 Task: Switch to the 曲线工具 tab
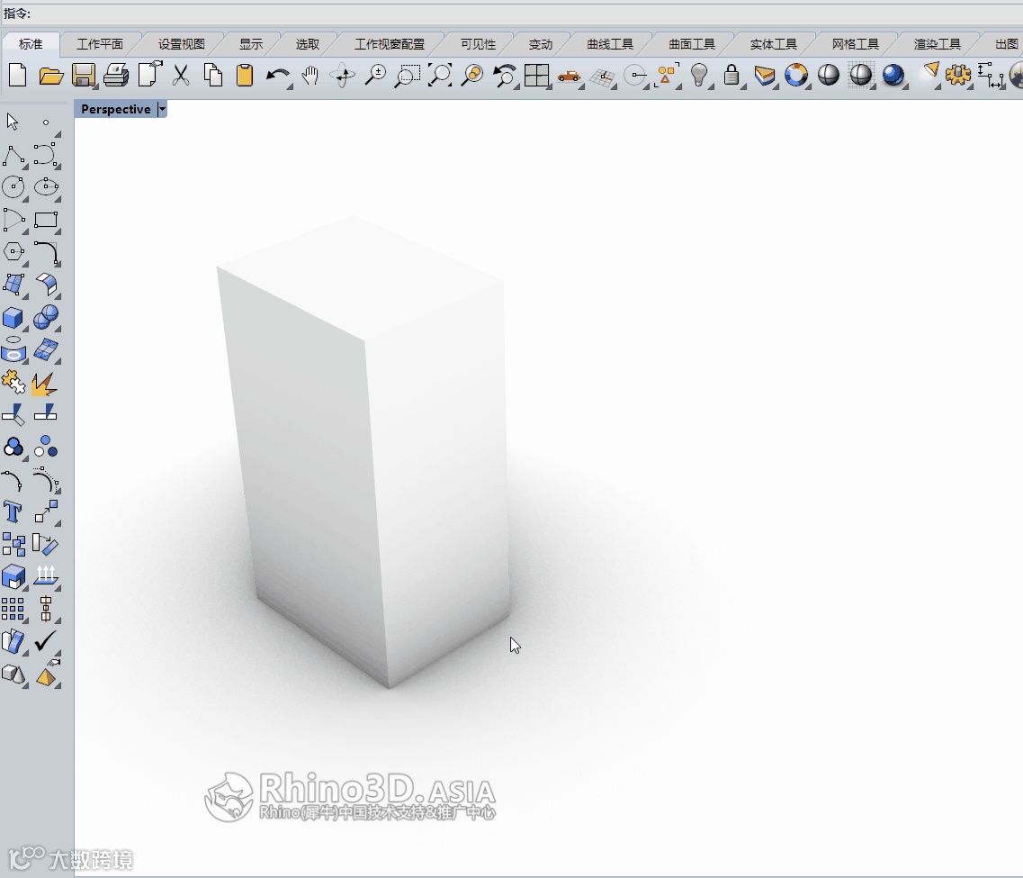point(610,44)
